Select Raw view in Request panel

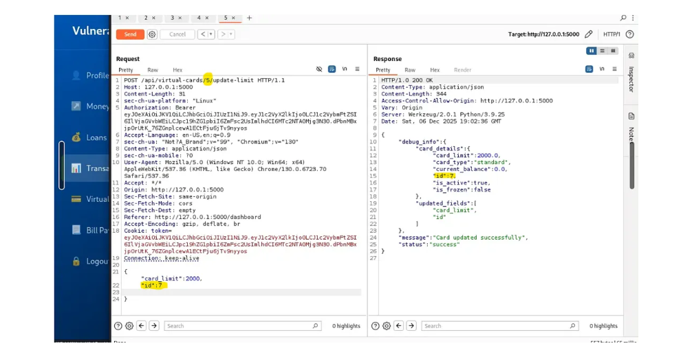pos(153,70)
